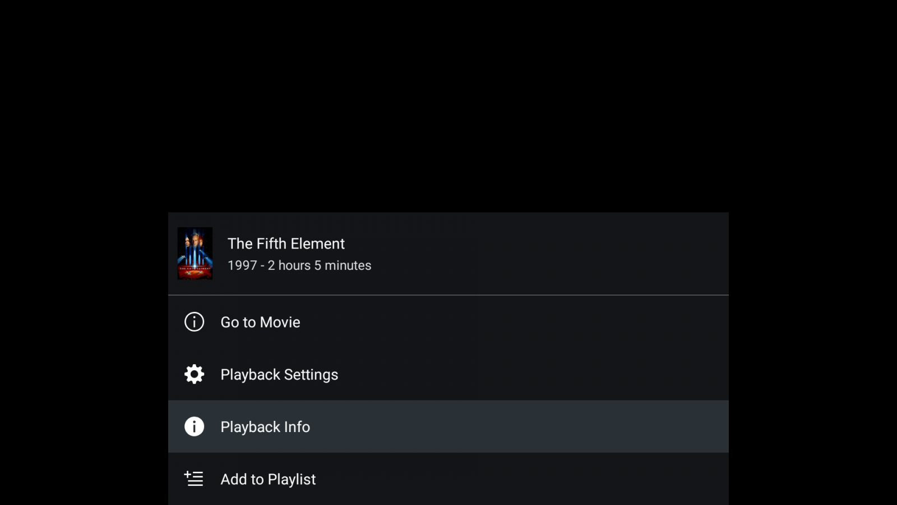The height and width of the screenshot is (505, 897).
Task: Choose the highlighted Playback Info entry
Action: 449,426
